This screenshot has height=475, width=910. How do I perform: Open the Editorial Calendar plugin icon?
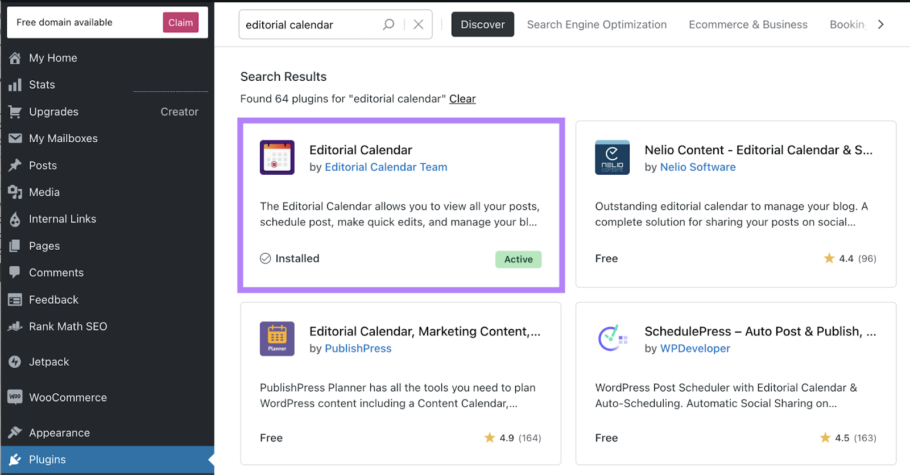(x=277, y=158)
